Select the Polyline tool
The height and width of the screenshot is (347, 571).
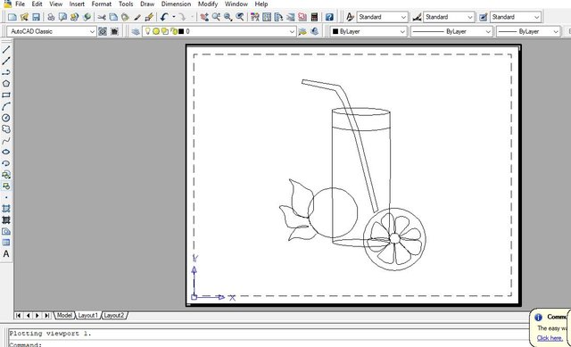pyautogui.click(x=6, y=72)
